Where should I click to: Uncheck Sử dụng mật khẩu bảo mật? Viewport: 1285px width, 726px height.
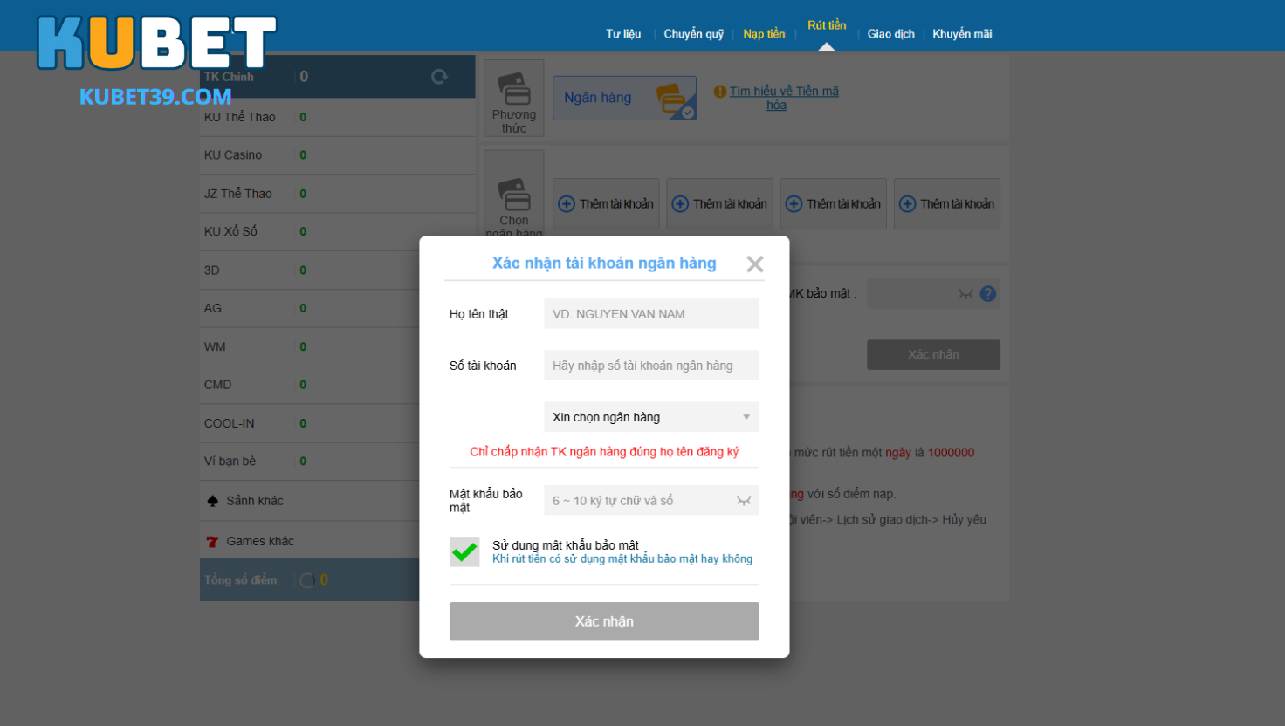coord(464,551)
